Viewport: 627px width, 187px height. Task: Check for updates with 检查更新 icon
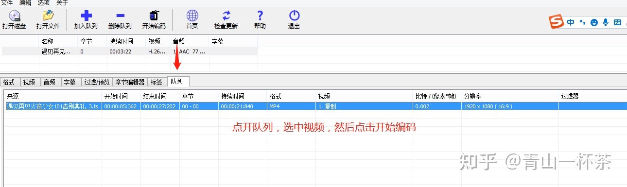click(226, 16)
